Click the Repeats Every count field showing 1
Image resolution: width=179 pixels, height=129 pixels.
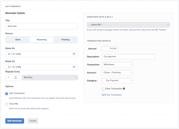coord(12,78)
